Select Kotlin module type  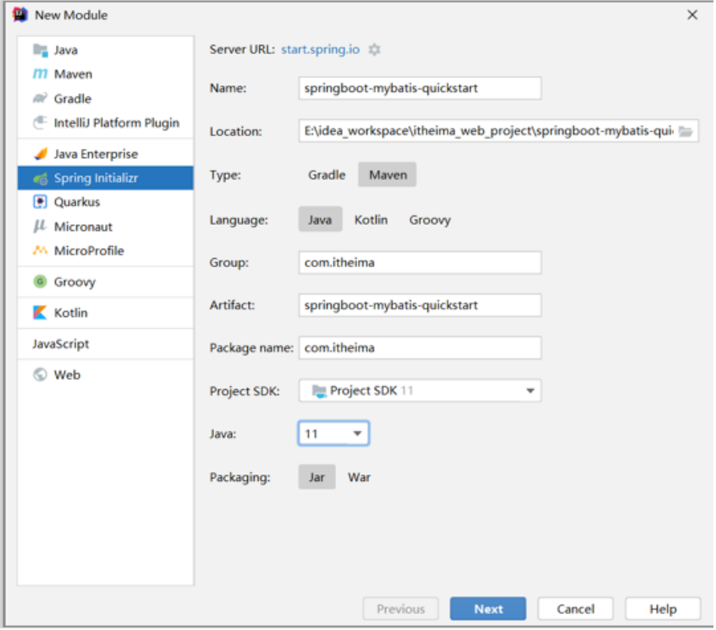coord(106,313)
